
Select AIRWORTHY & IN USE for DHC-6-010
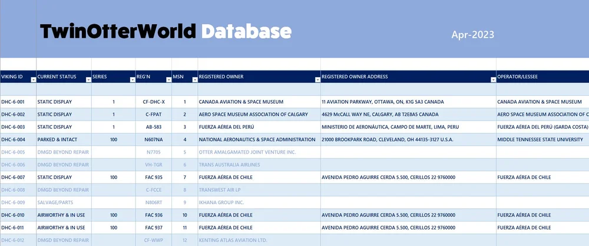(x=64, y=215)
